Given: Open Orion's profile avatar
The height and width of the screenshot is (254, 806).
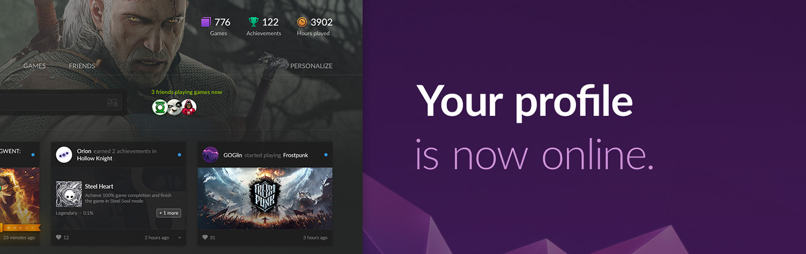Looking at the screenshot, I should pos(64,154).
